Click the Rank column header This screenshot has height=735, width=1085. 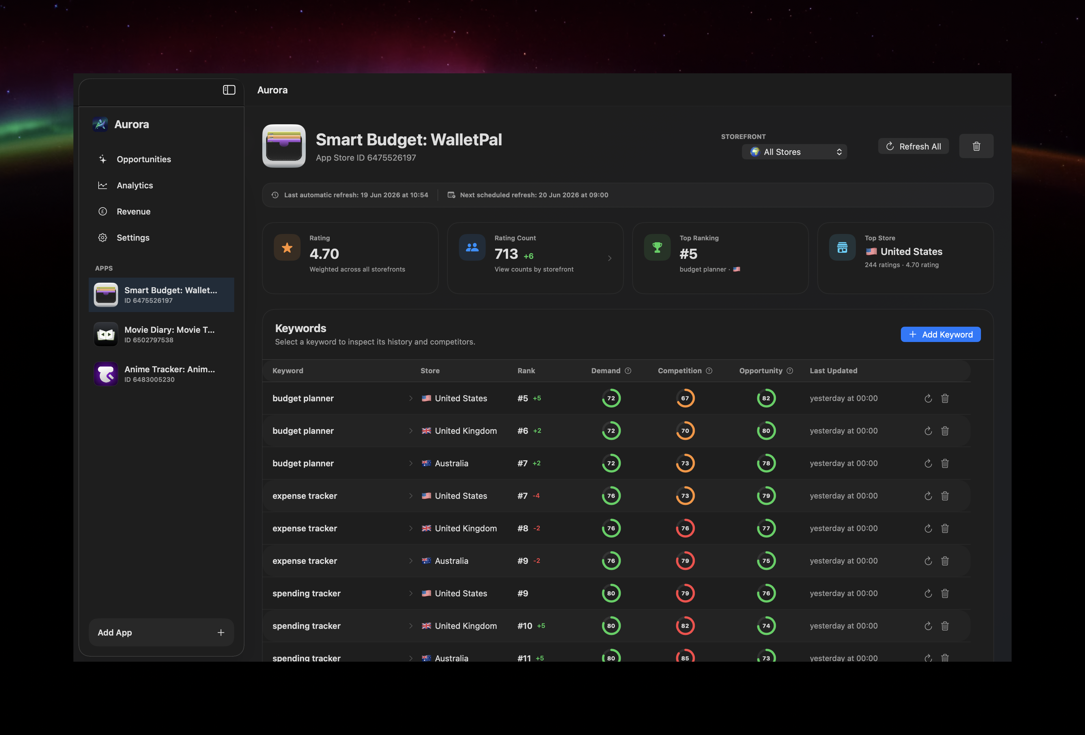tap(526, 371)
